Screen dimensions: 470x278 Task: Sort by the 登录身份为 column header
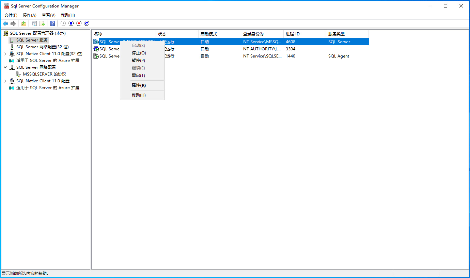(262, 34)
